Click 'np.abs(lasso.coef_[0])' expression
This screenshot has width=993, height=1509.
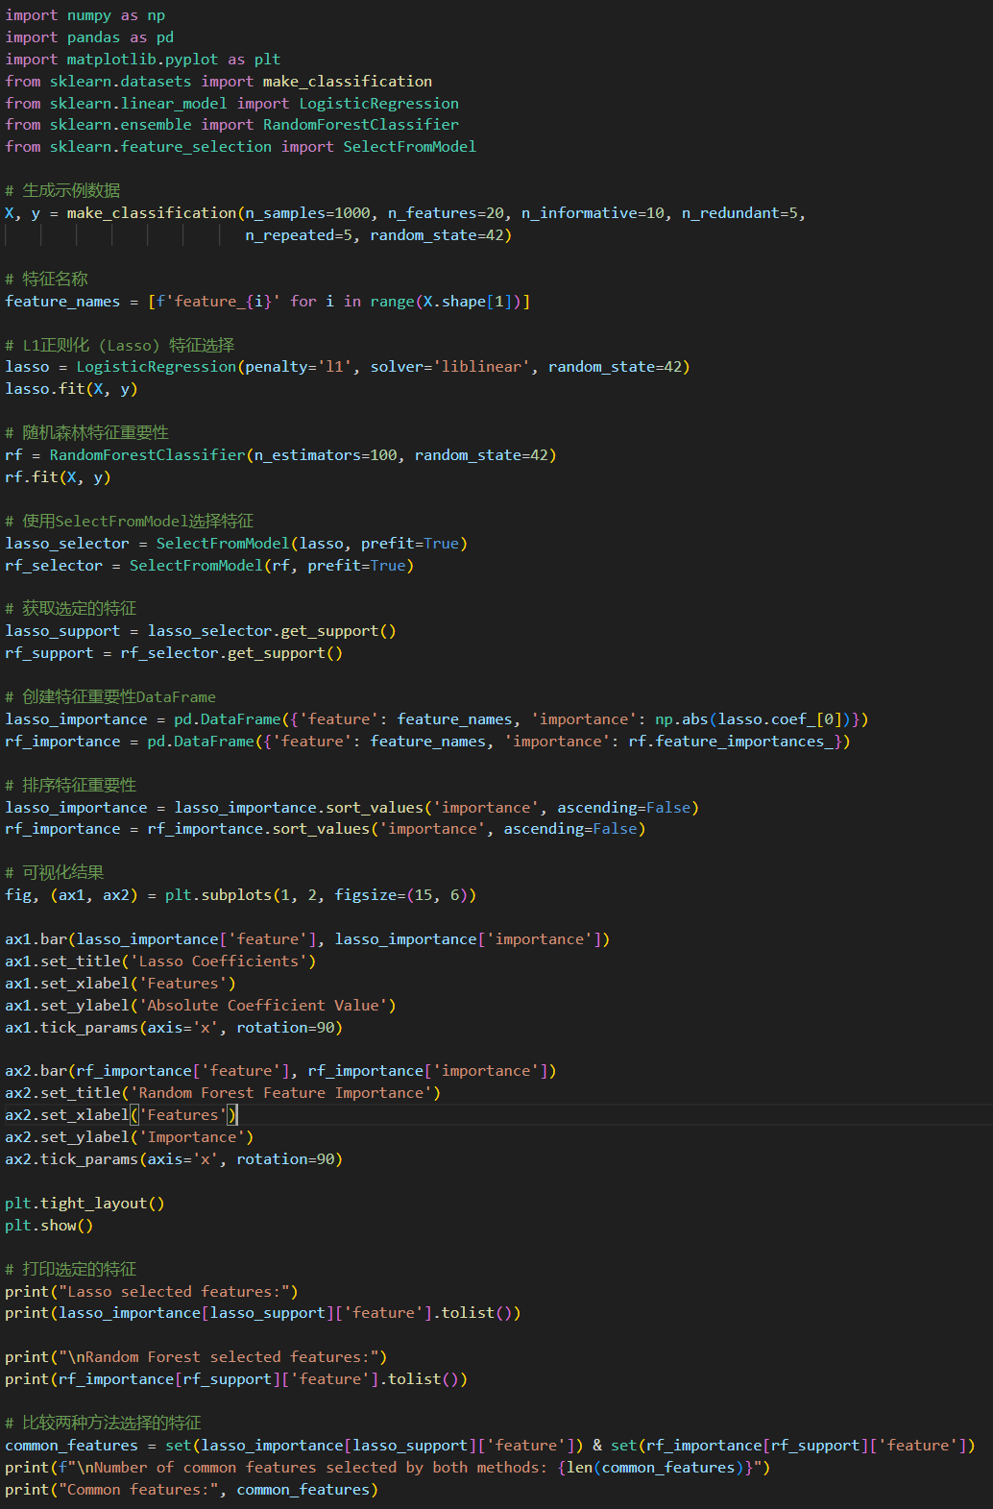754,719
